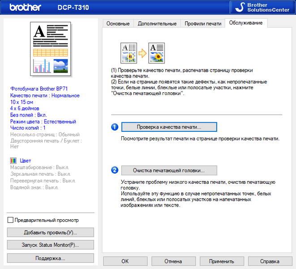The image size is (296, 269).
Task: Click the 4 x 6 дюймов text
Action: tap(25, 108)
